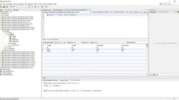Open the Window menu
The image size is (179, 100).
coord(50,4)
